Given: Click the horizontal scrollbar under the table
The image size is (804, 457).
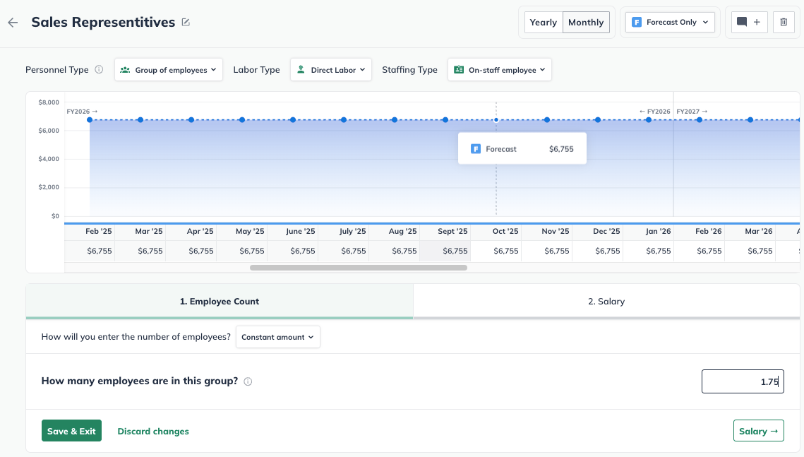Looking at the screenshot, I should pos(359,268).
